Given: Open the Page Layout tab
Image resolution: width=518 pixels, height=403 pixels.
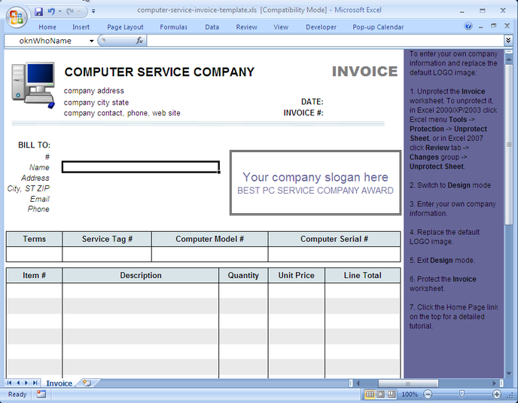Looking at the screenshot, I should pyautogui.click(x=125, y=27).
